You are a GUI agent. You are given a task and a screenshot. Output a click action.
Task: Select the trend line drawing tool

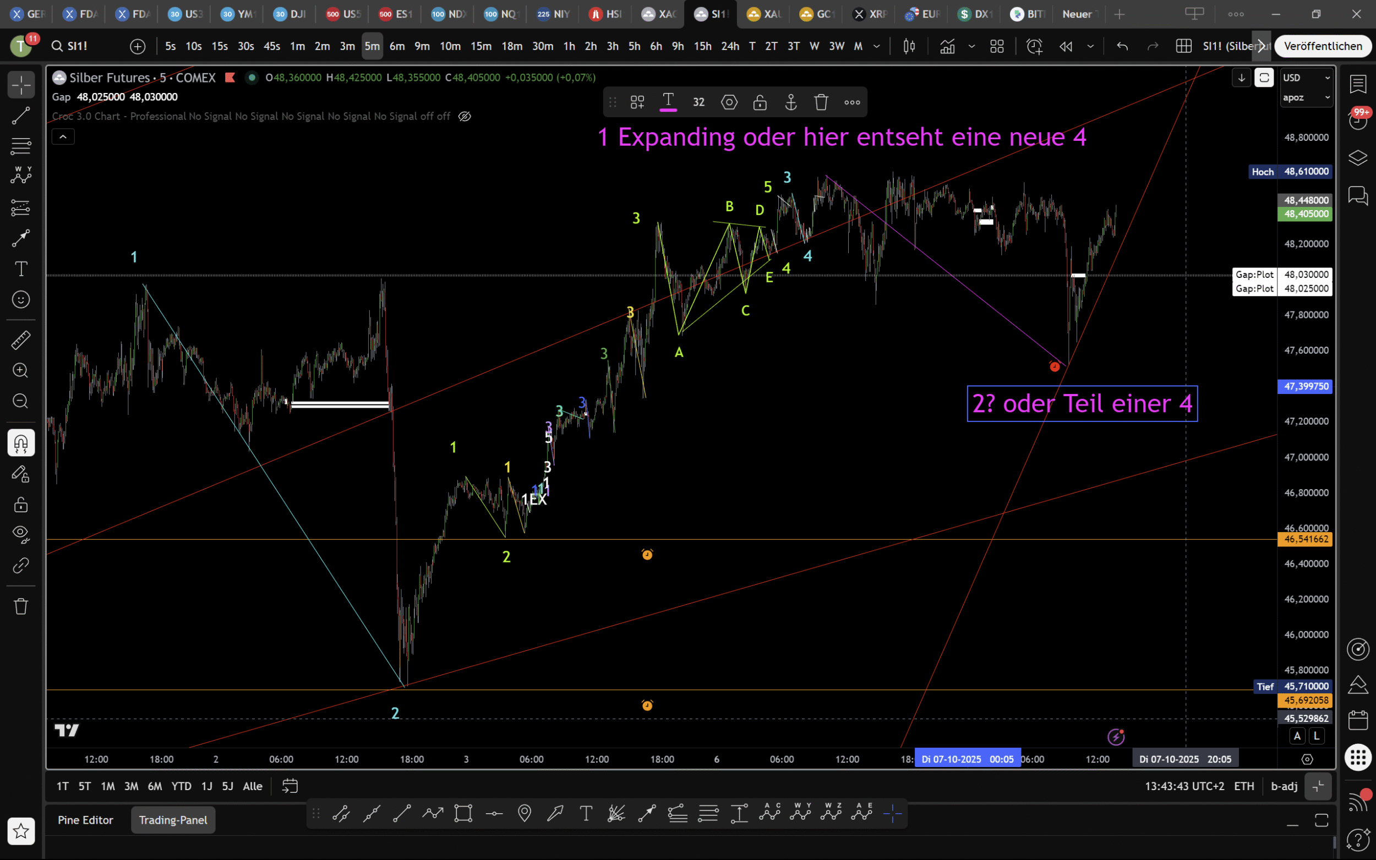pyautogui.click(x=21, y=116)
